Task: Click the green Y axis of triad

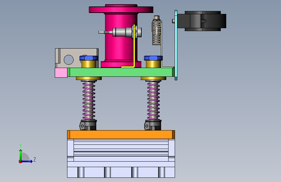Action: coord(21,155)
